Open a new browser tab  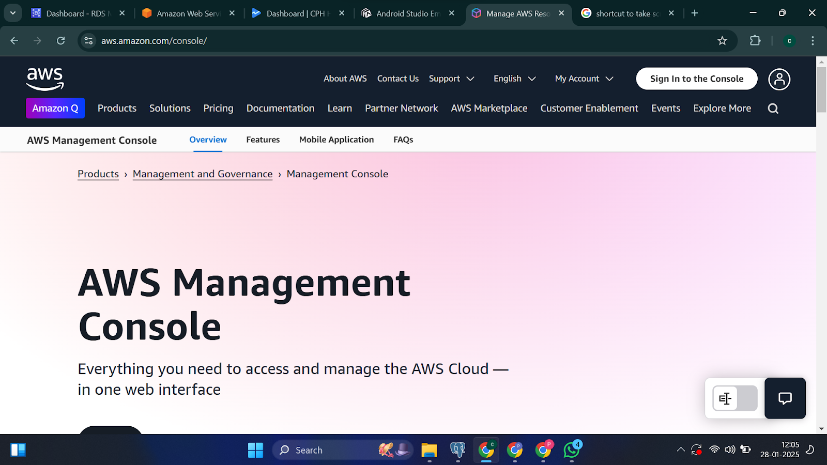(695, 13)
